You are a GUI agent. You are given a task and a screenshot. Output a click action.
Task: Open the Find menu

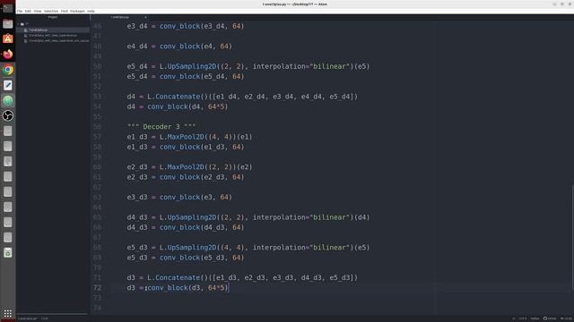click(65, 11)
